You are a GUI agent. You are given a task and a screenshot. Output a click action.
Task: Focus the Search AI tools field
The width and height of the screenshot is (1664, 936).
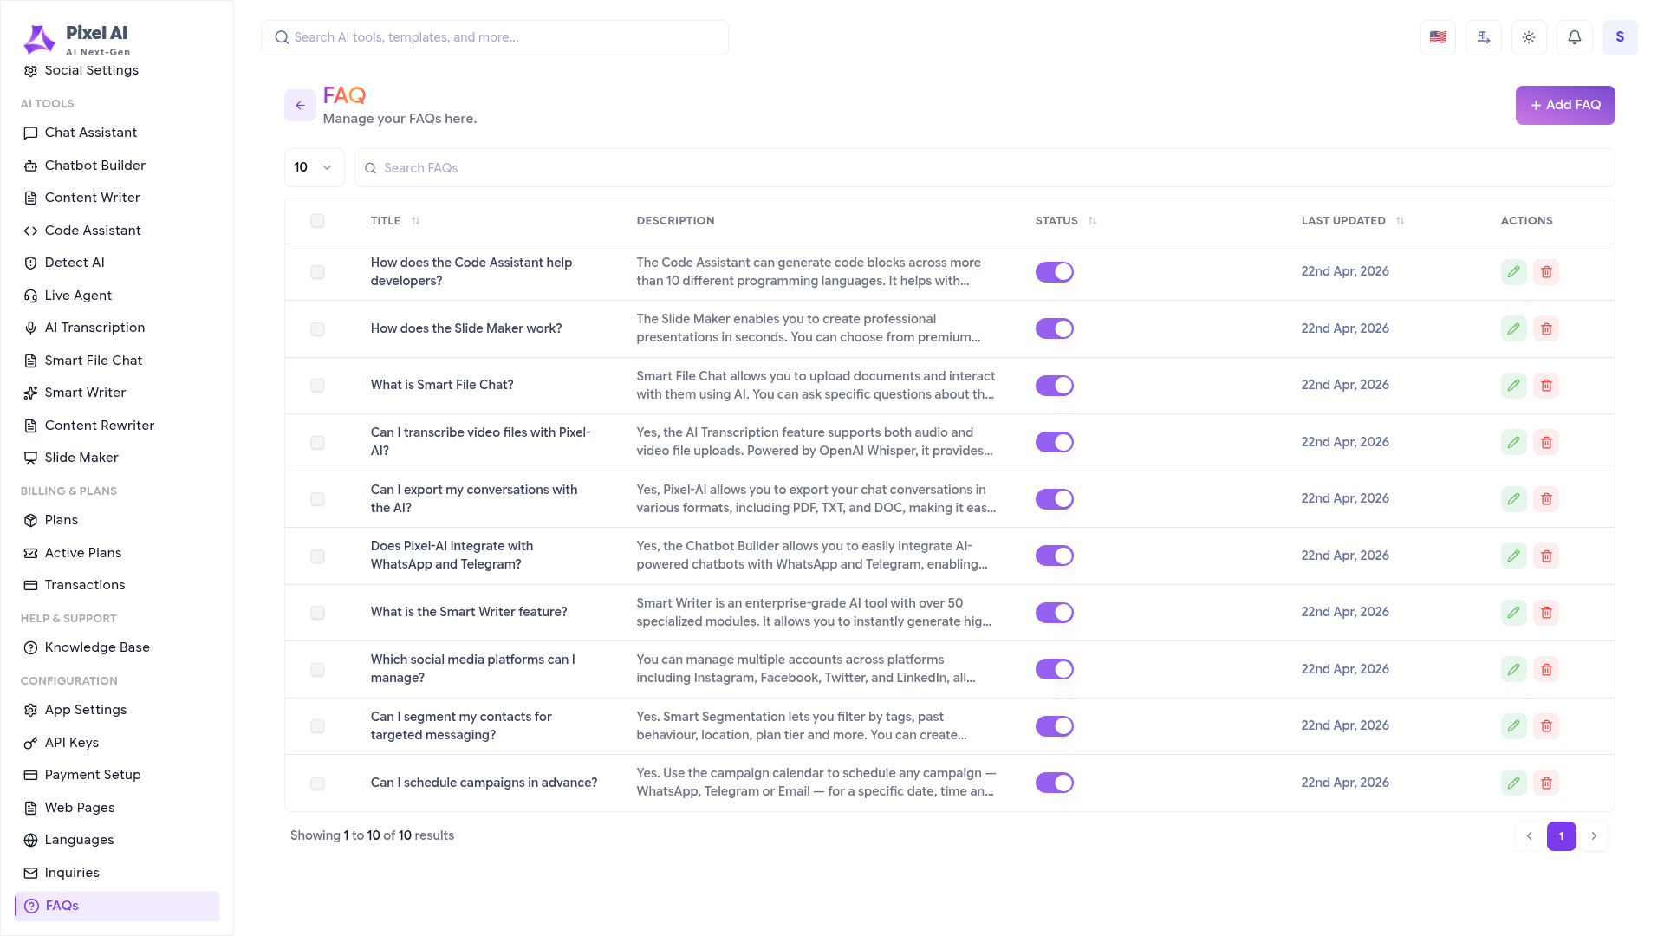495,37
